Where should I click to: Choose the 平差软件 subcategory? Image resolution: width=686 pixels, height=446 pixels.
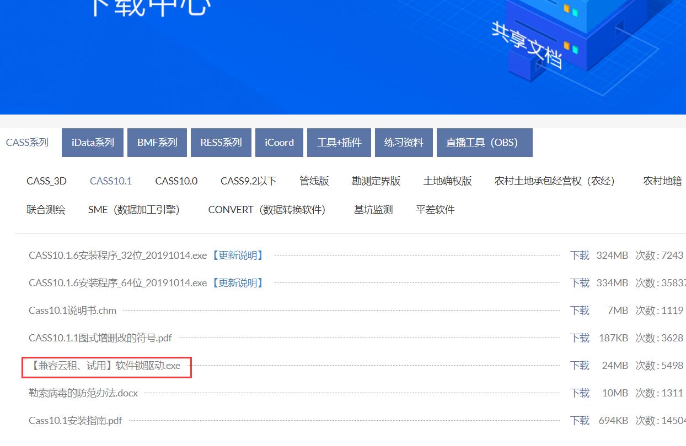coord(435,210)
